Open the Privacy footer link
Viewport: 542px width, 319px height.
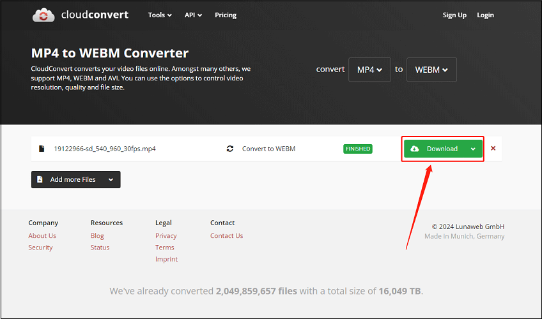pyautogui.click(x=166, y=235)
